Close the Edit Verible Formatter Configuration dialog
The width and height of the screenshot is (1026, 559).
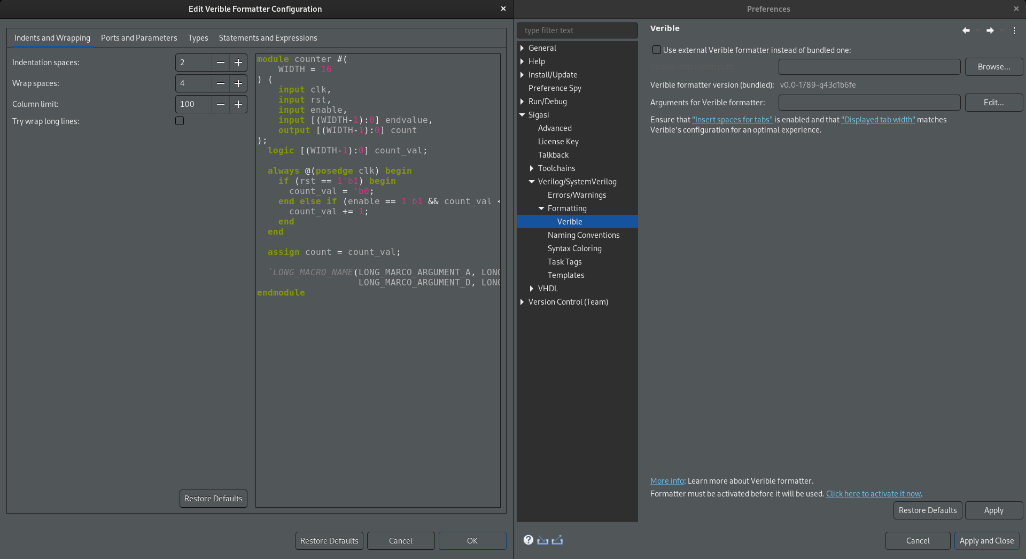(x=503, y=9)
